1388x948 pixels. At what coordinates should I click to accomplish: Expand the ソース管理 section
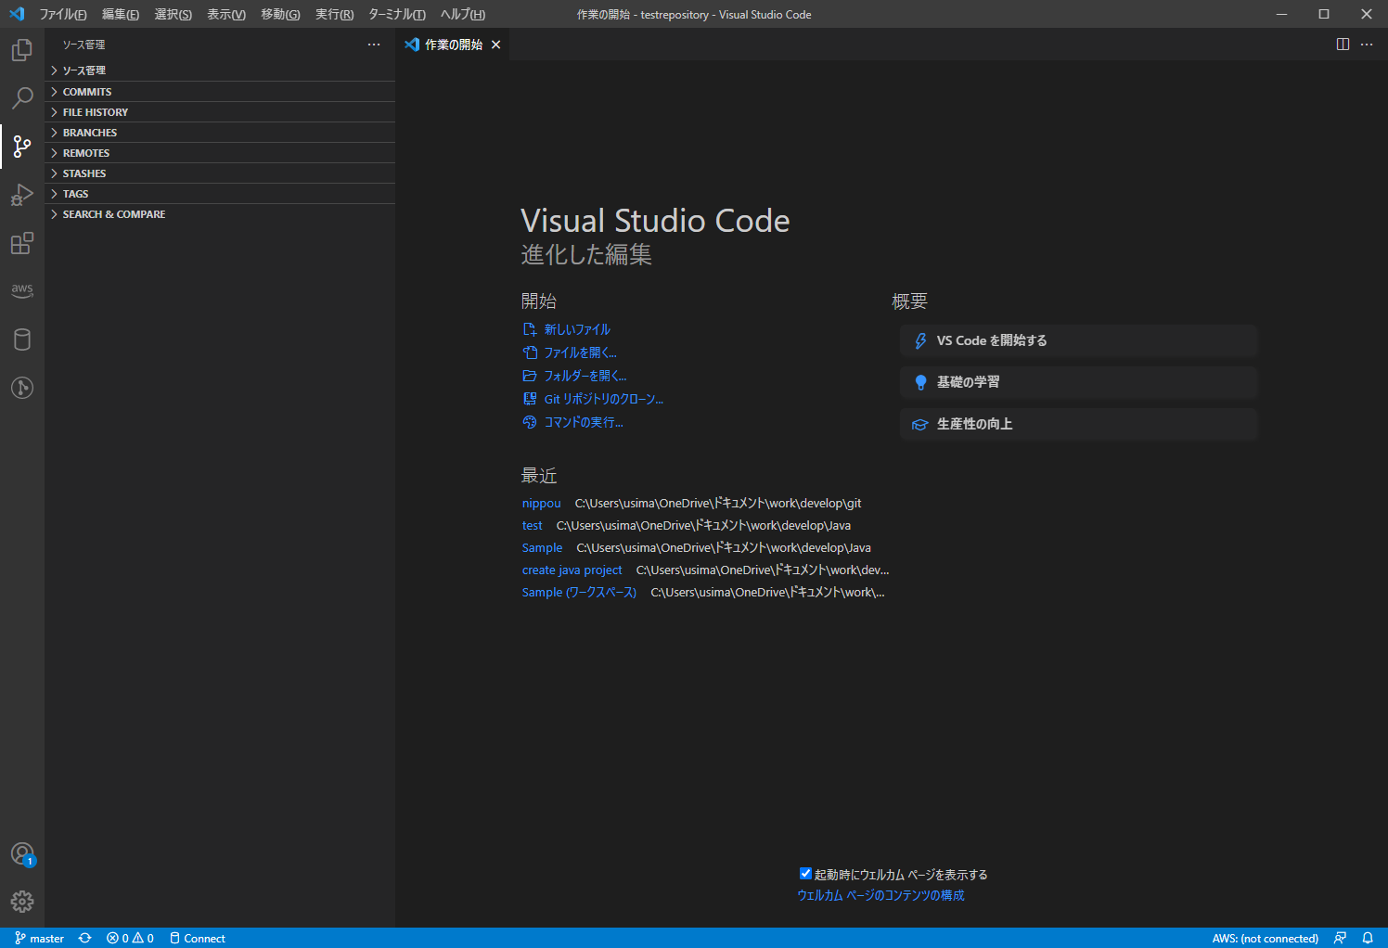[220, 70]
